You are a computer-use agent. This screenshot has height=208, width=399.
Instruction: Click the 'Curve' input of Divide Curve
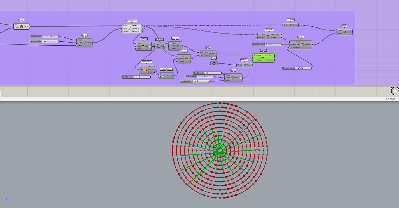(125, 26)
